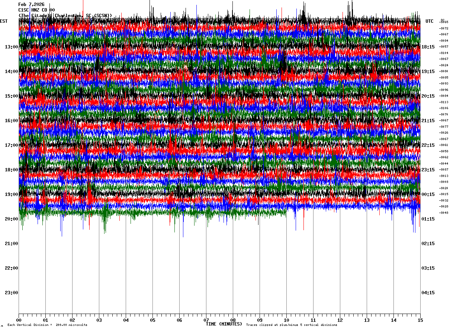The image size is (450, 330).
Task: Click the 21:15 UTC time label
Action: point(428,121)
